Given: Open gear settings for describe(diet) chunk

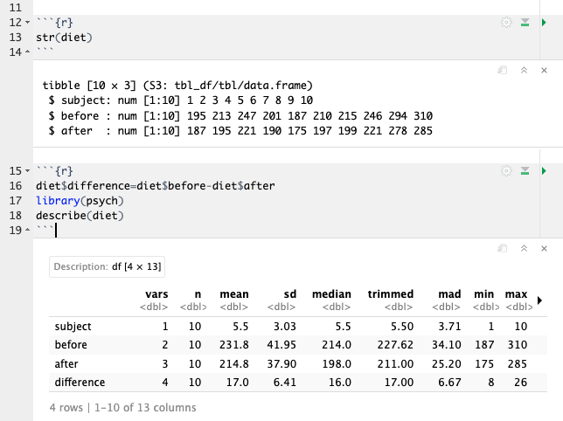Looking at the screenshot, I should [x=506, y=171].
